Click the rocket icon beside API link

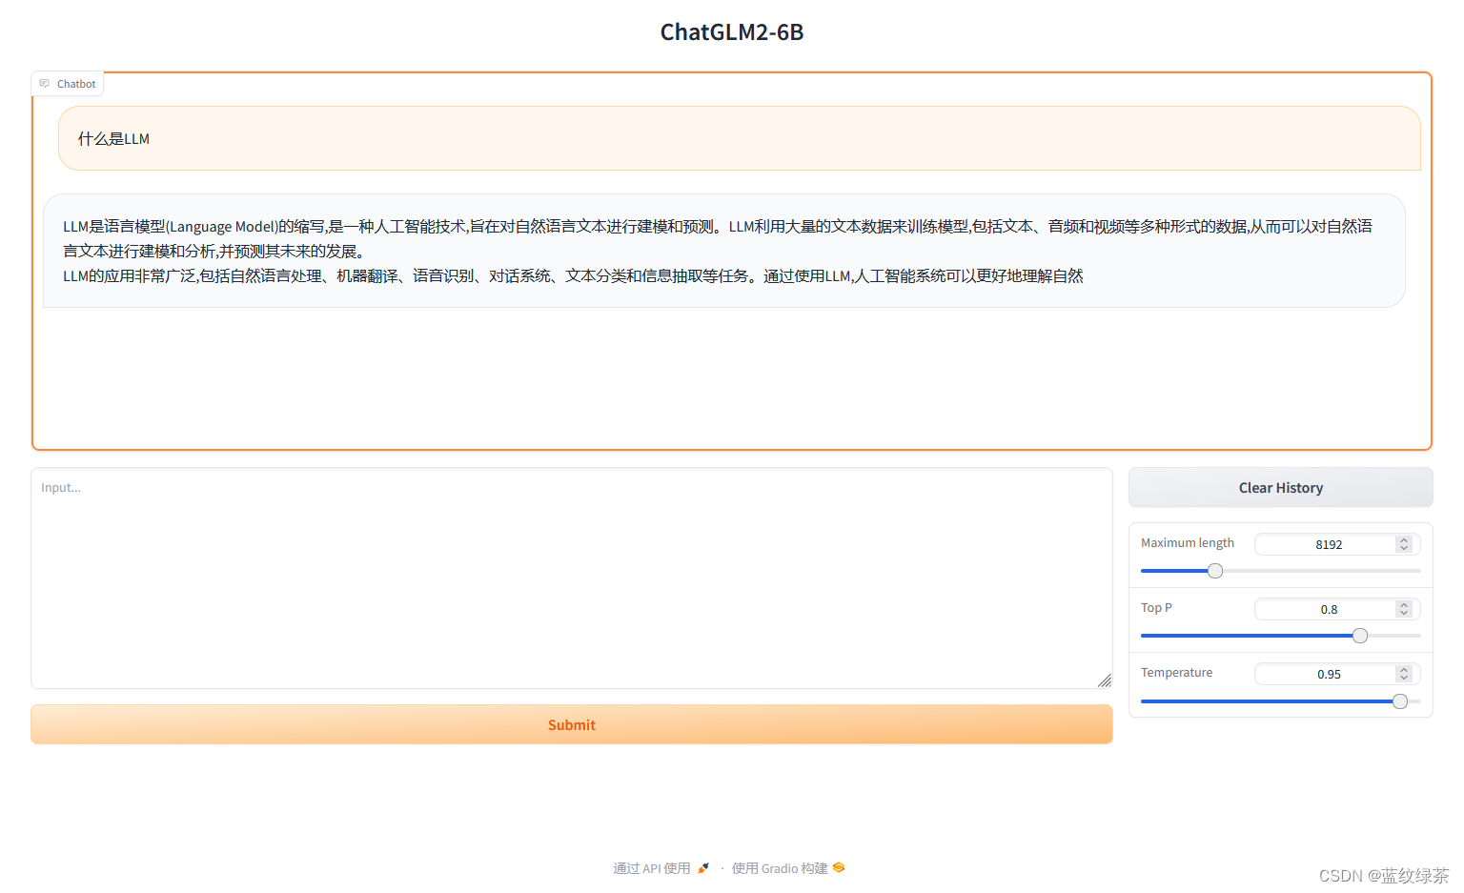coord(703,868)
